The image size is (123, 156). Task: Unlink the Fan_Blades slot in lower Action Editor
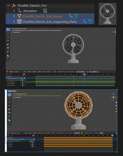click(x=103, y=133)
